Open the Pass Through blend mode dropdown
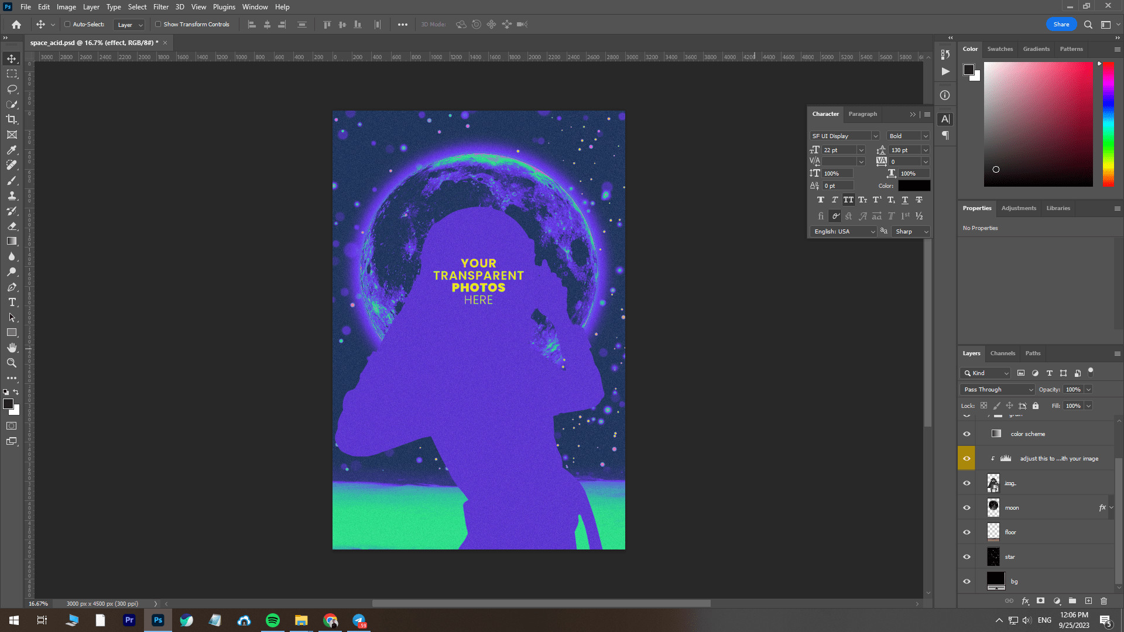Viewport: 1124px width, 632px height. point(996,389)
